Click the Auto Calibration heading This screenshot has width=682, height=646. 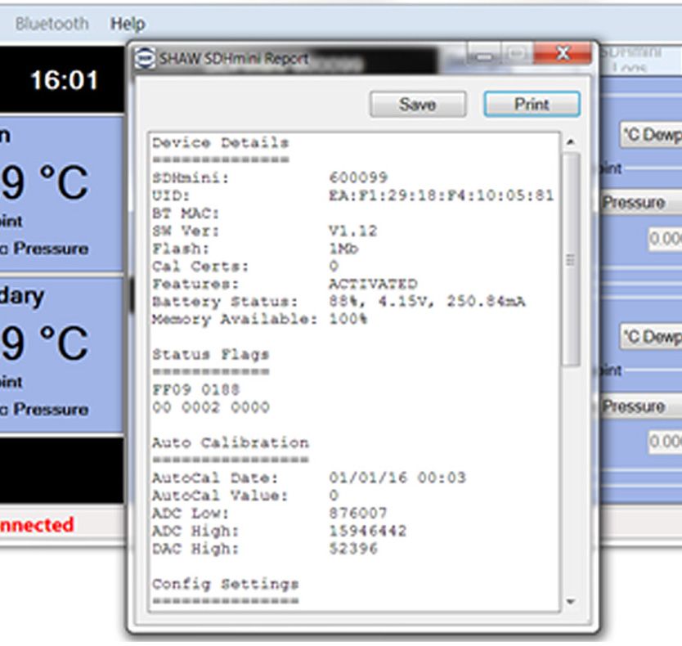coord(231,443)
